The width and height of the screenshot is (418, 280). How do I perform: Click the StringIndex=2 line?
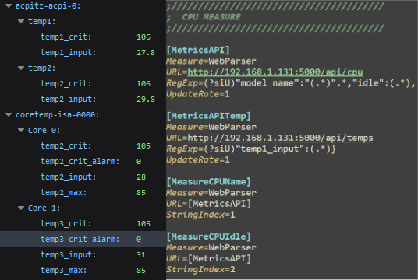pyautogui.click(x=200, y=269)
